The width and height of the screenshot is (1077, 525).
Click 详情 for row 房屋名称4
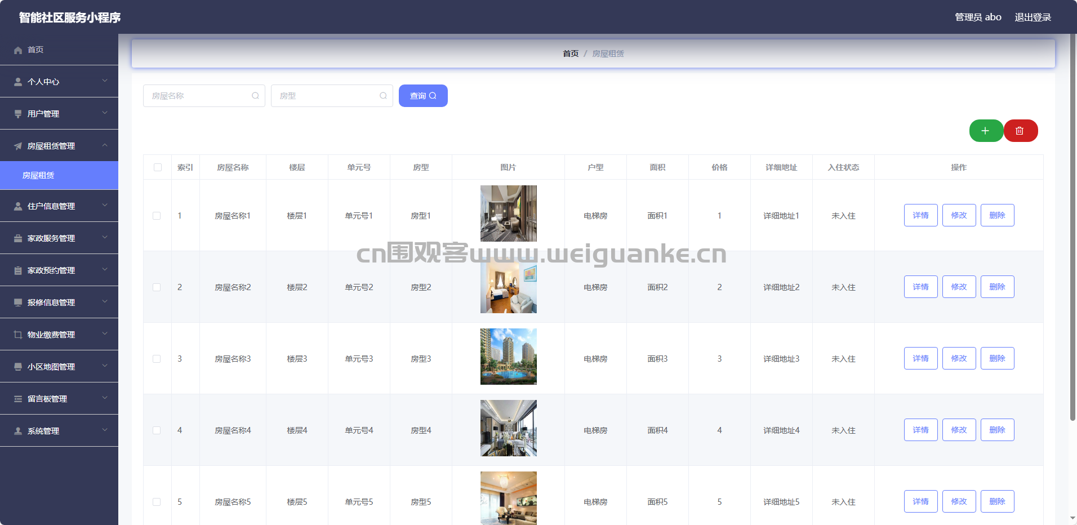tap(921, 430)
